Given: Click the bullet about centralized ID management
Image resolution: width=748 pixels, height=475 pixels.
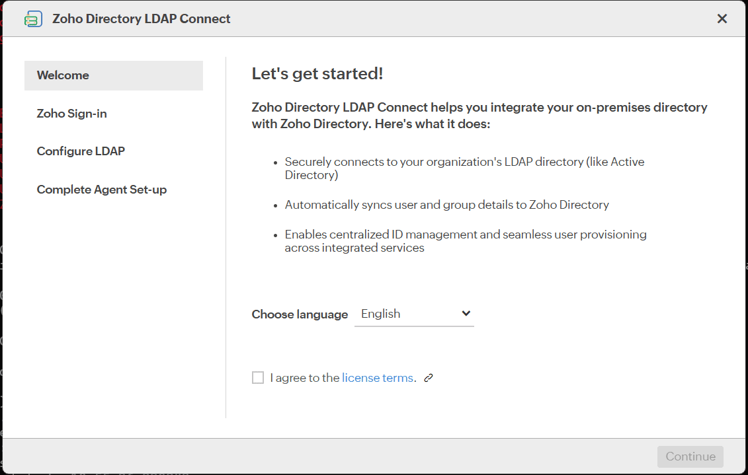Looking at the screenshot, I should pyautogui.click(x=465, y=241).
